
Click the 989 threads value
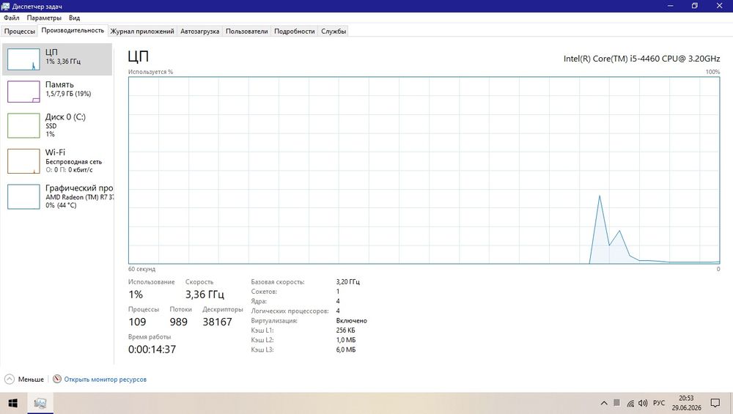[179, 322]
